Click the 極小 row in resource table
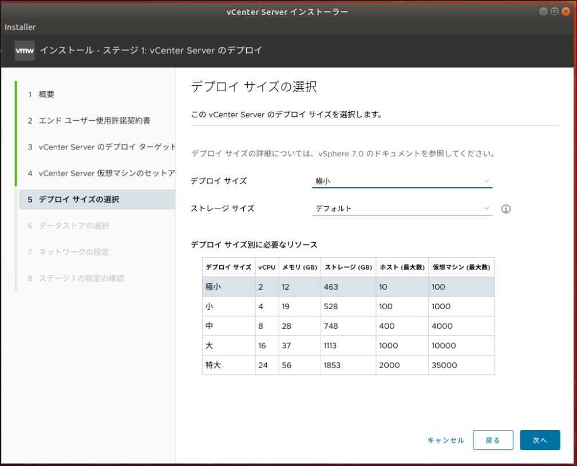The width and height of the screenshot is (577, 466). click(x=348, y=287)
